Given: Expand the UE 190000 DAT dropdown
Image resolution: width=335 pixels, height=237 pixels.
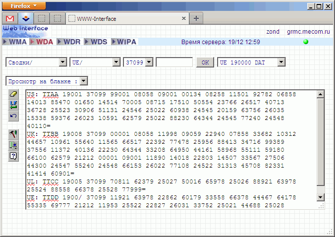Looking at the screenshot, I should click(281, 62).
